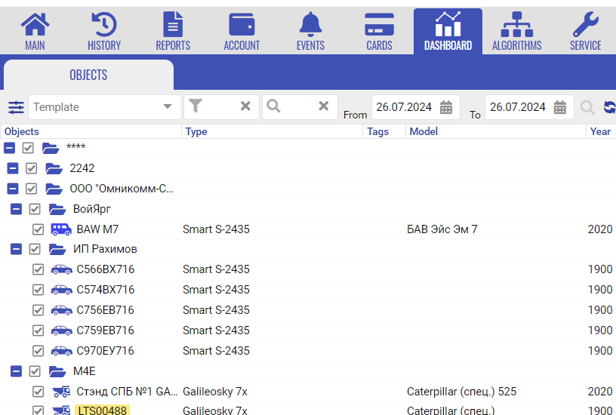Image resolution: width=616 pixels, height=415 pixels.
Task: Click the filter settings sliders icon
Action: tap(16, 107)
